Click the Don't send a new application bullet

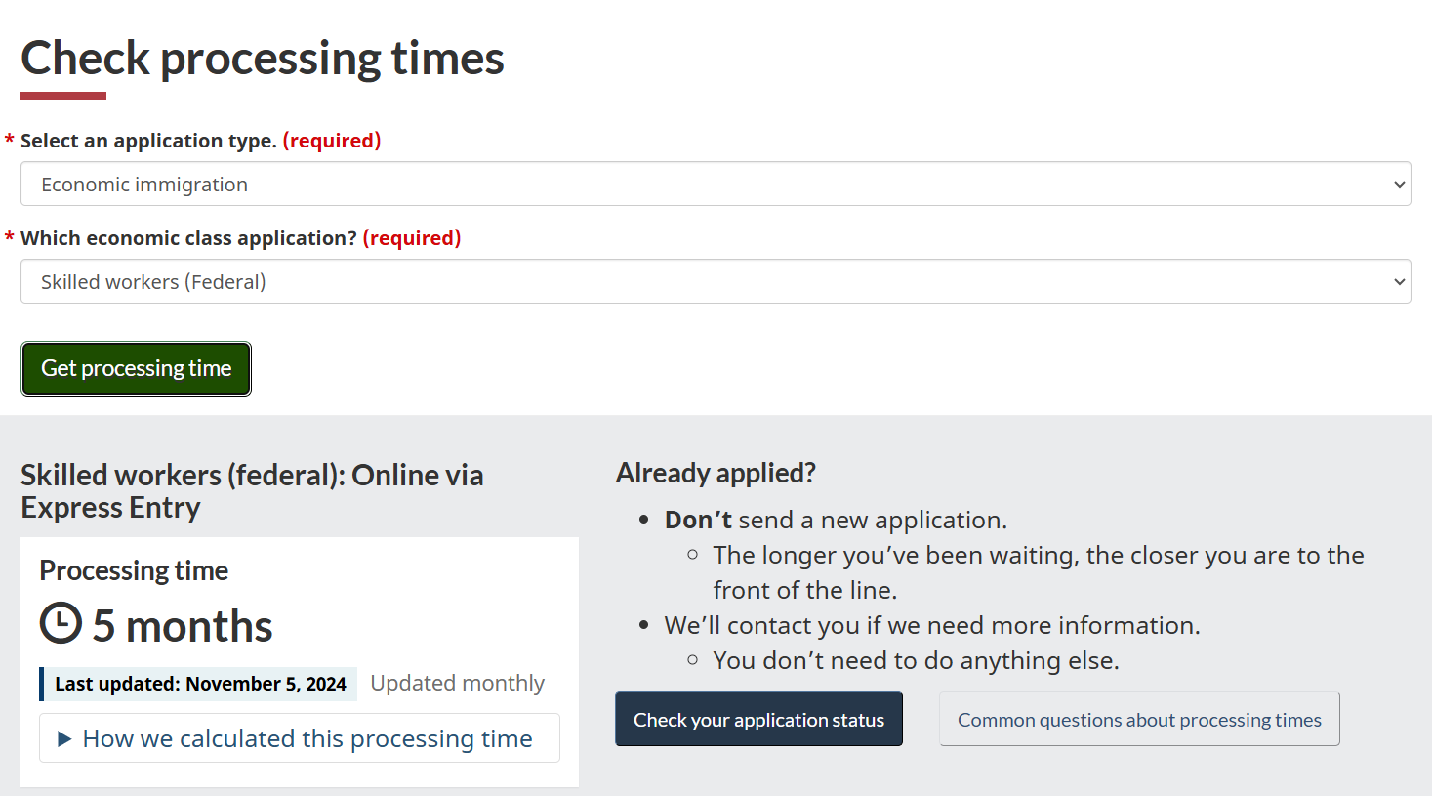pyautogui.click(x=836, y=520)
